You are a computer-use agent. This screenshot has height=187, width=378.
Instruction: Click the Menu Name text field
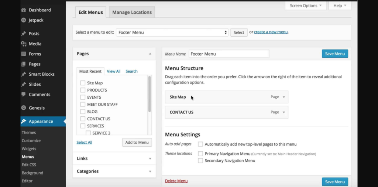click(228, 54)
